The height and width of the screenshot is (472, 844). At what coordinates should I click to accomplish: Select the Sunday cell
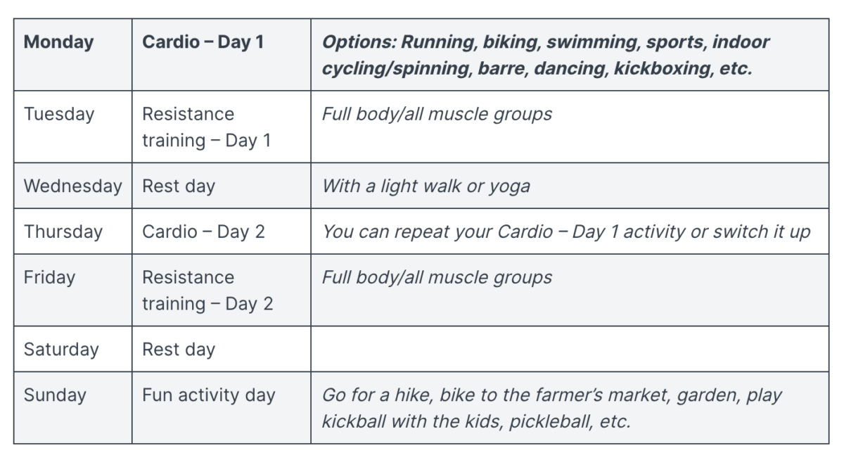pyautogui.click(x=72, y=407)
